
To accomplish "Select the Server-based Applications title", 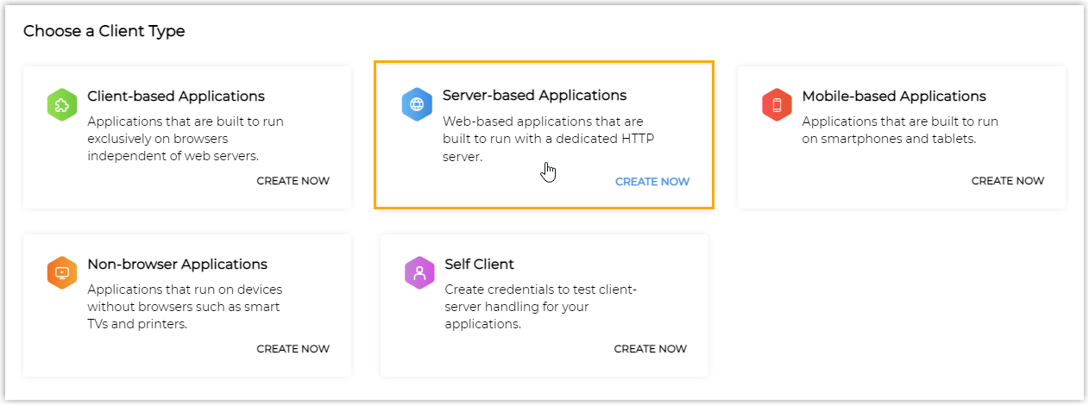I will [534, 96].
